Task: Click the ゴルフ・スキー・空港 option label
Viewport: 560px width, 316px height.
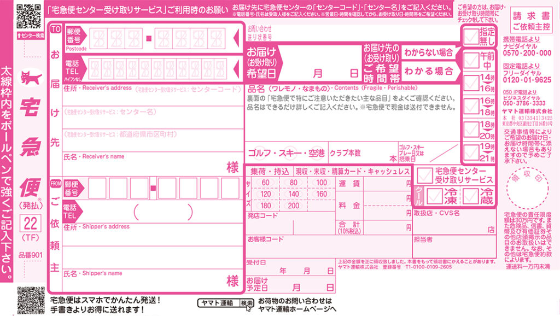Action: point(287,153)
